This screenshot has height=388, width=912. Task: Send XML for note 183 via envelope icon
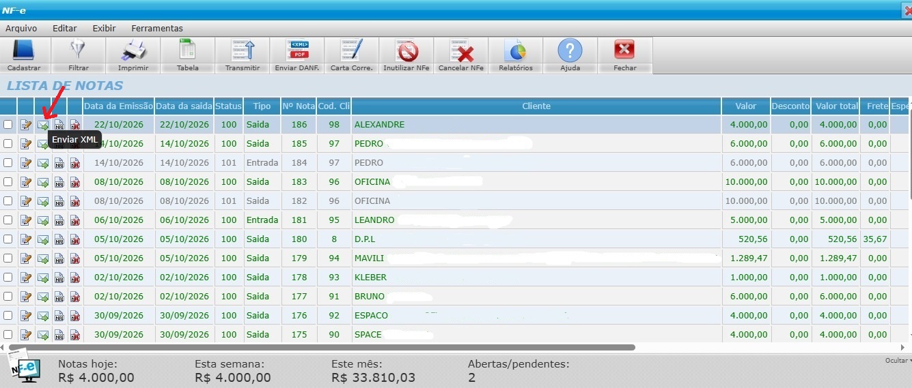(43, 182)
